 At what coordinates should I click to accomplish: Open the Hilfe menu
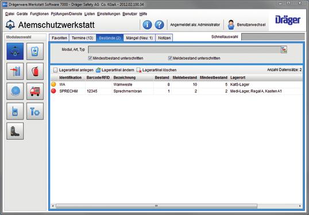tap(143, 14)
